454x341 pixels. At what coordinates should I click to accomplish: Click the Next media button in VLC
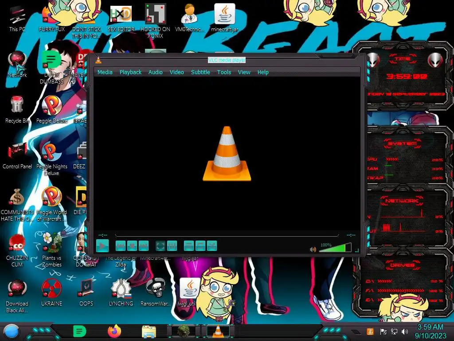[x=144, y=246]
